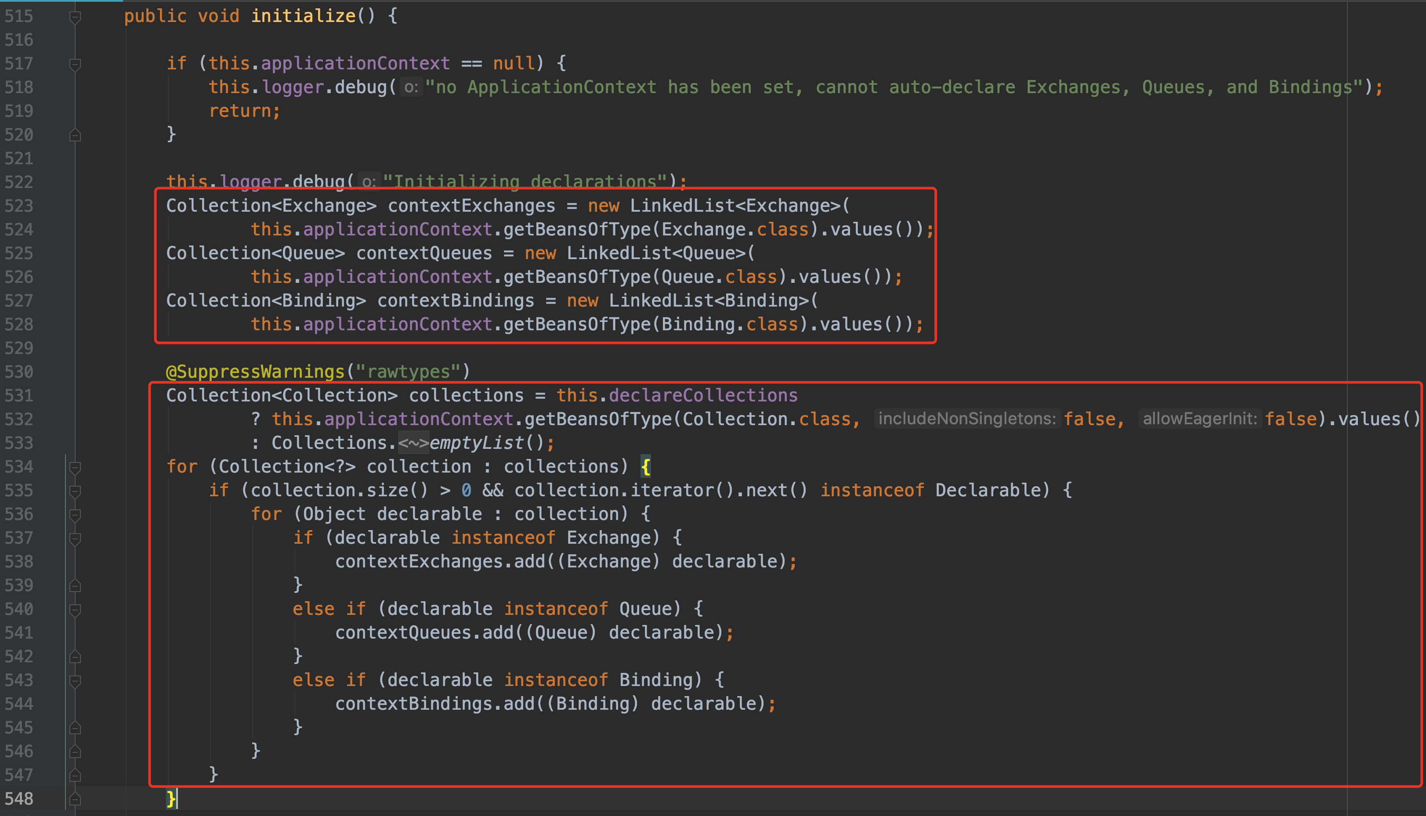
Task: Click the declareCollections field reference
Action: 703,396
